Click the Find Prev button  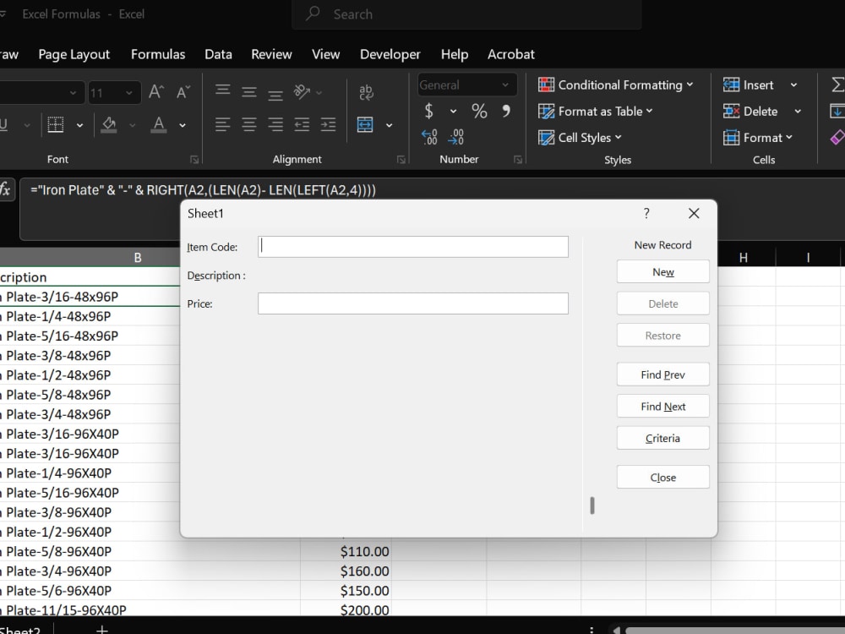coord(662,374)
